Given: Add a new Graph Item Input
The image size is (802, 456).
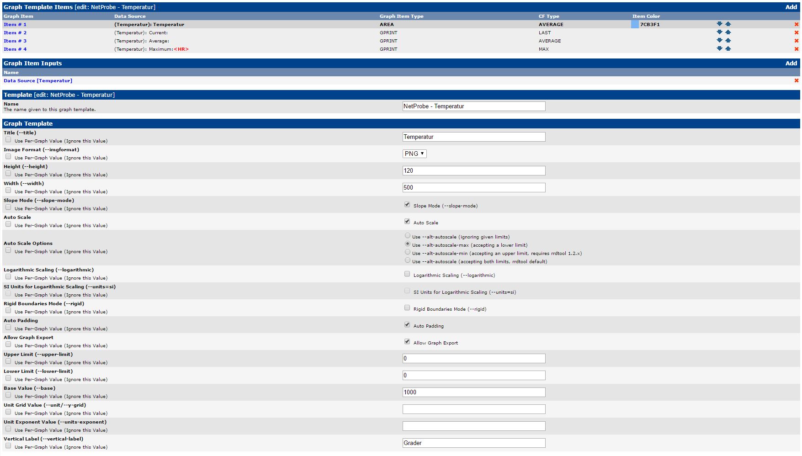Looking at the screenshot, I should point(791,63).
